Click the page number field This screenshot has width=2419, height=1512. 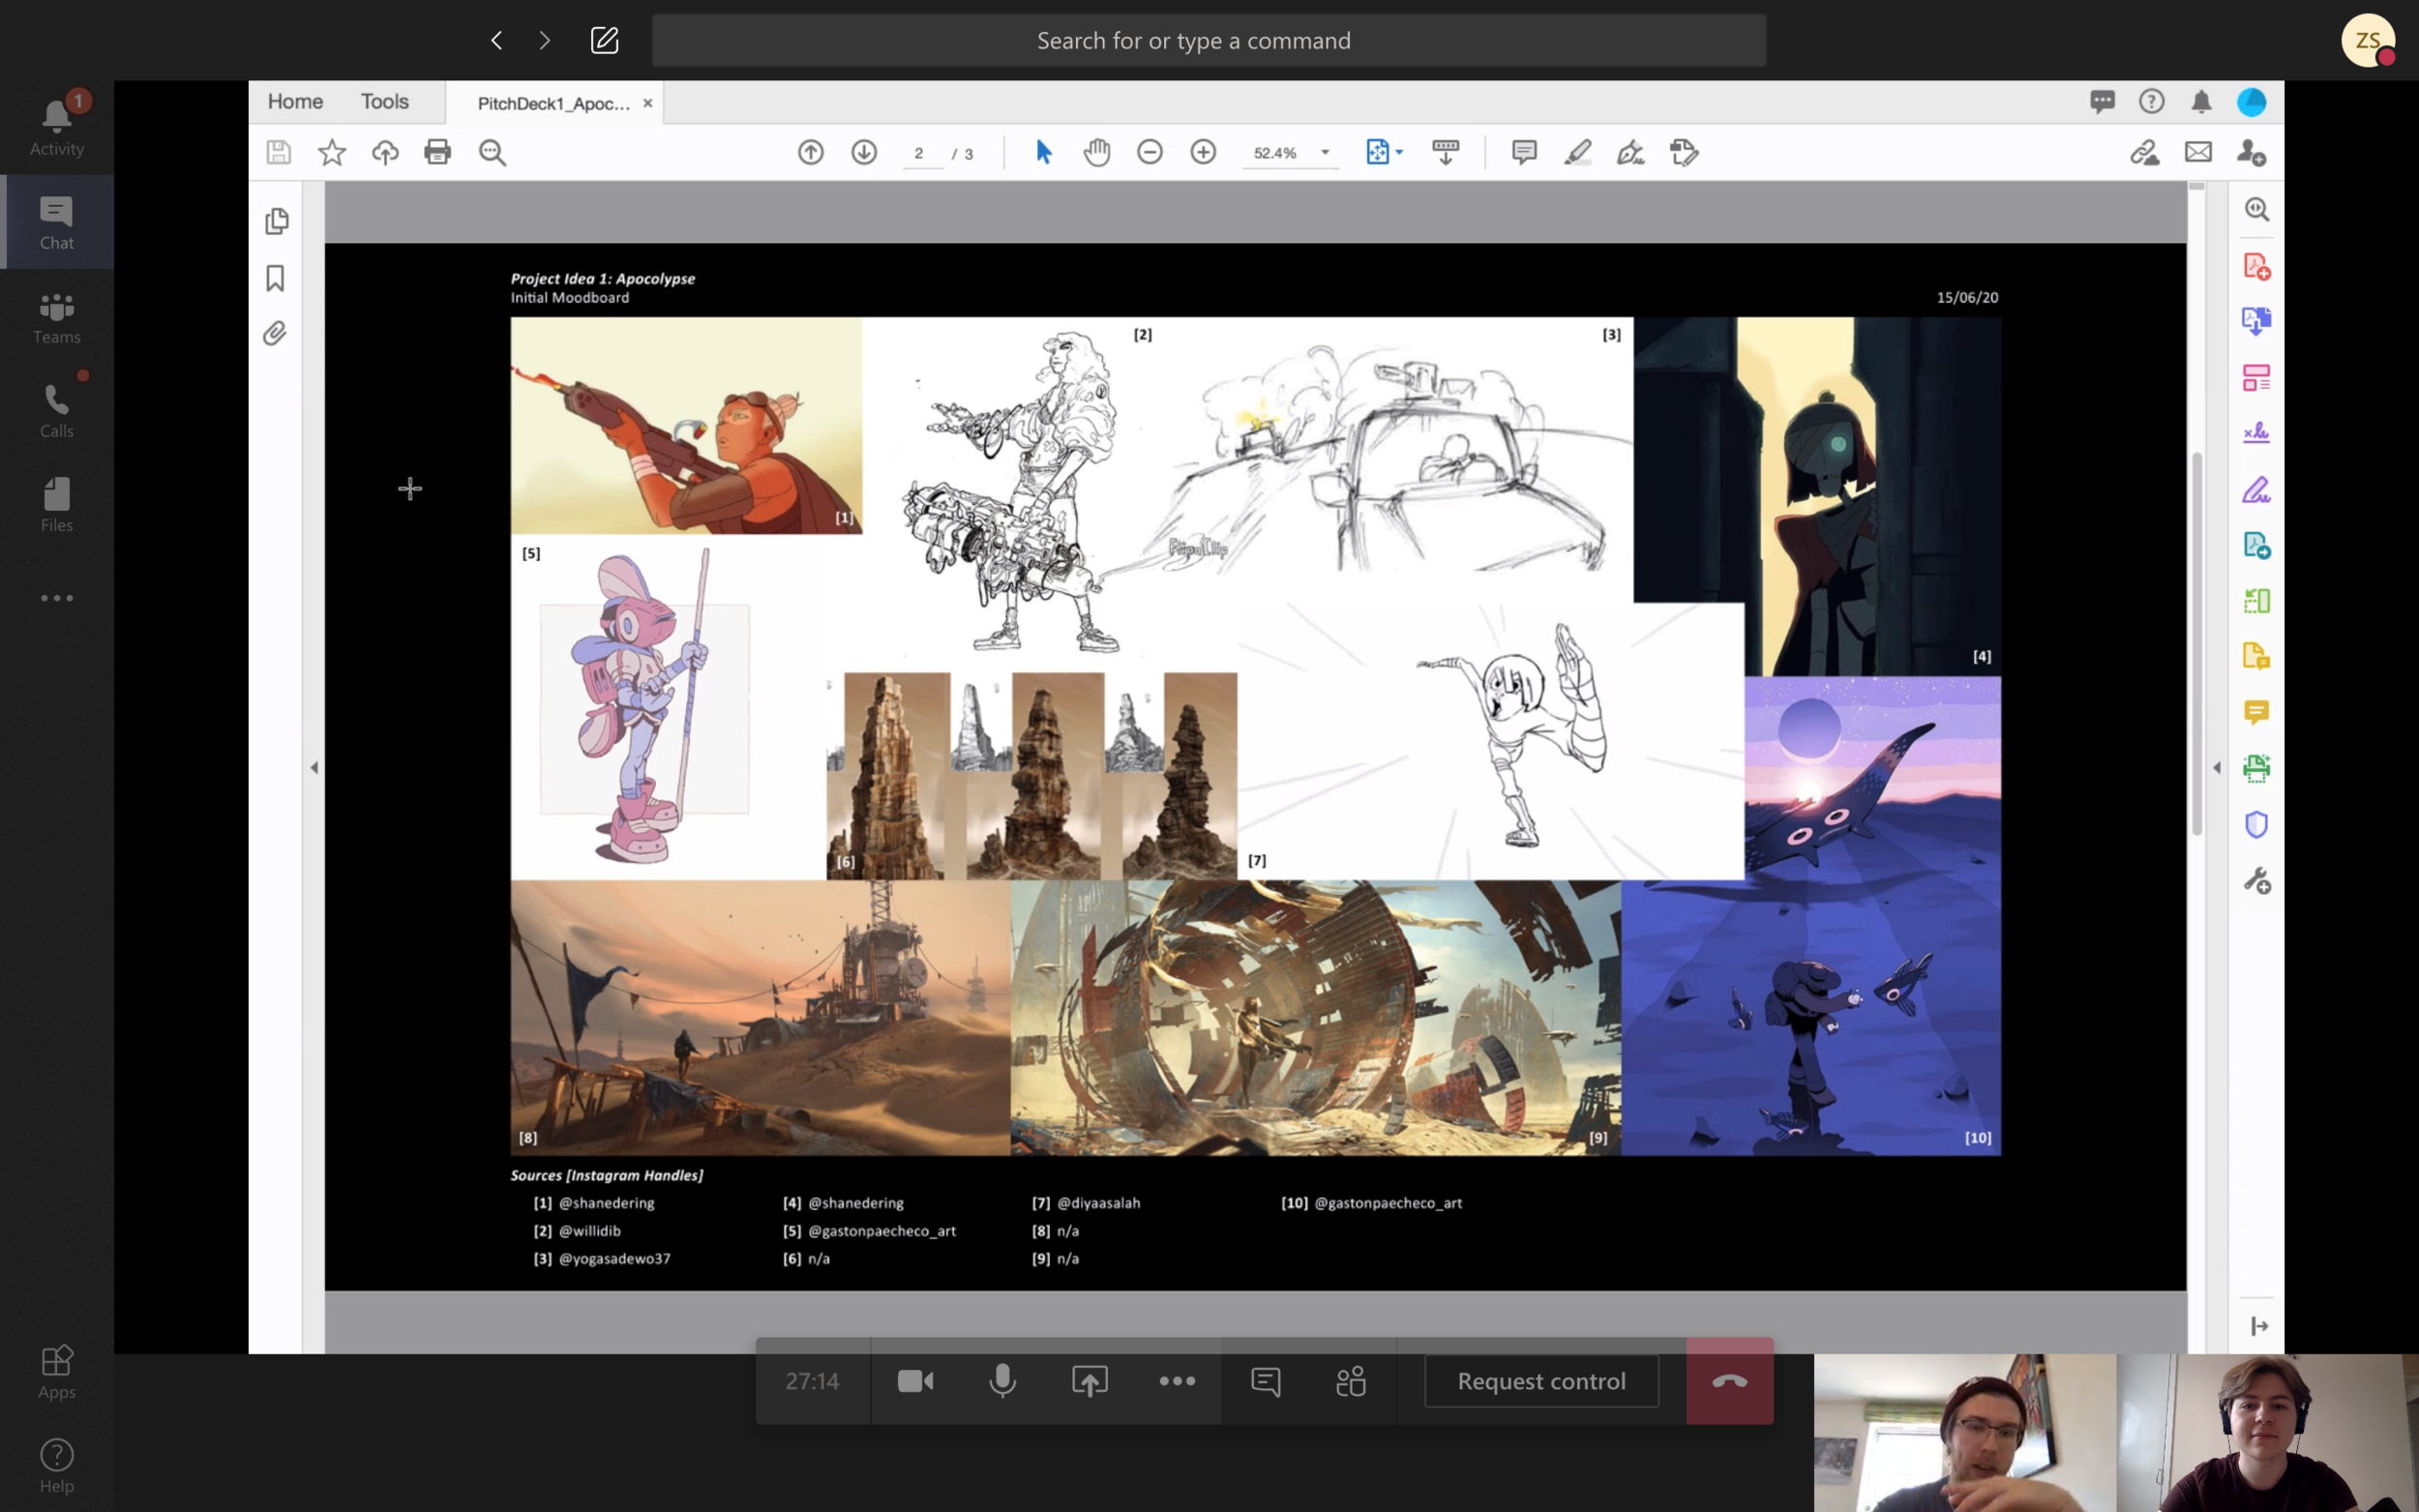point(920,153)
